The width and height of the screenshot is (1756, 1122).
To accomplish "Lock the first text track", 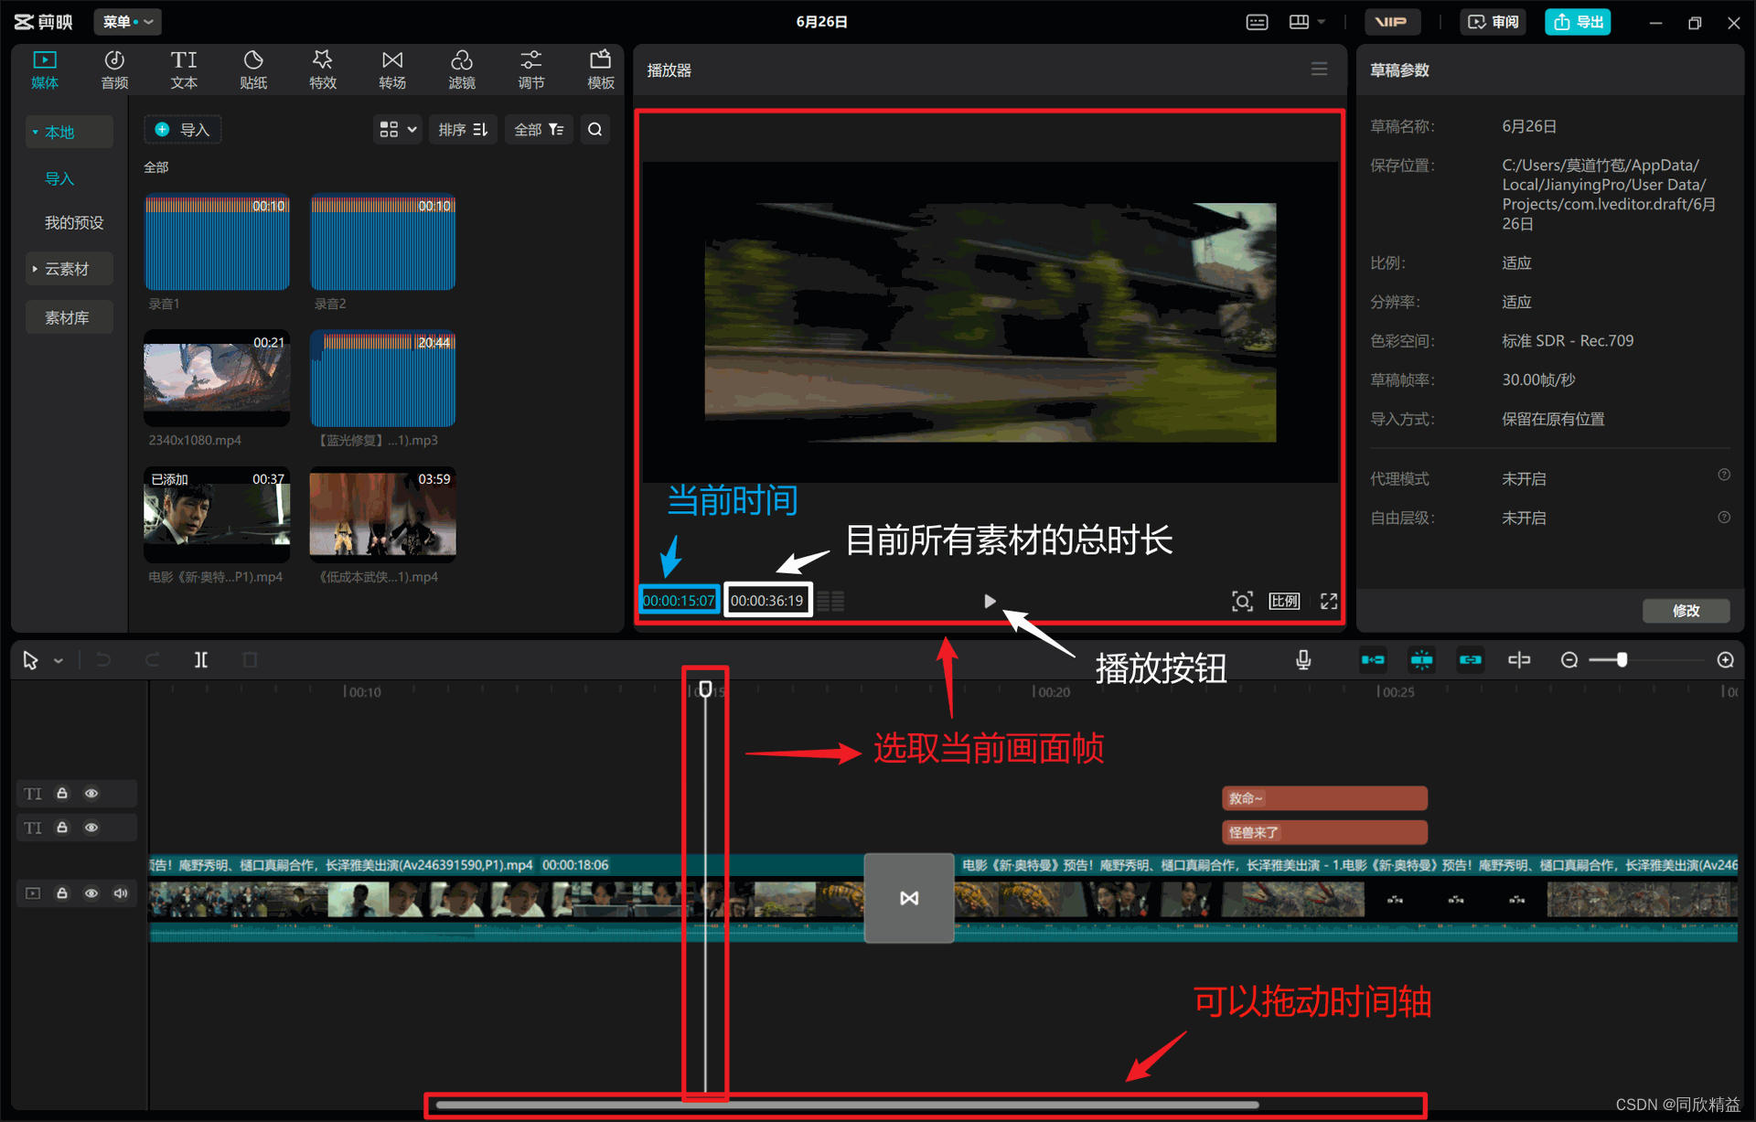I will pyautogui.click(x=62, y=794).
